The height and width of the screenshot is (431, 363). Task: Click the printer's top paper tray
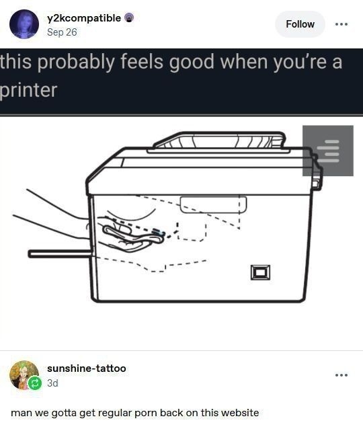(x=219, y=142)
